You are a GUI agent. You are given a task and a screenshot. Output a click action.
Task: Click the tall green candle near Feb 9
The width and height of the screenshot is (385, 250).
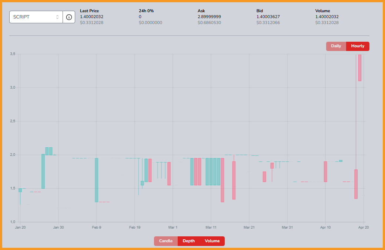point(97,180)
